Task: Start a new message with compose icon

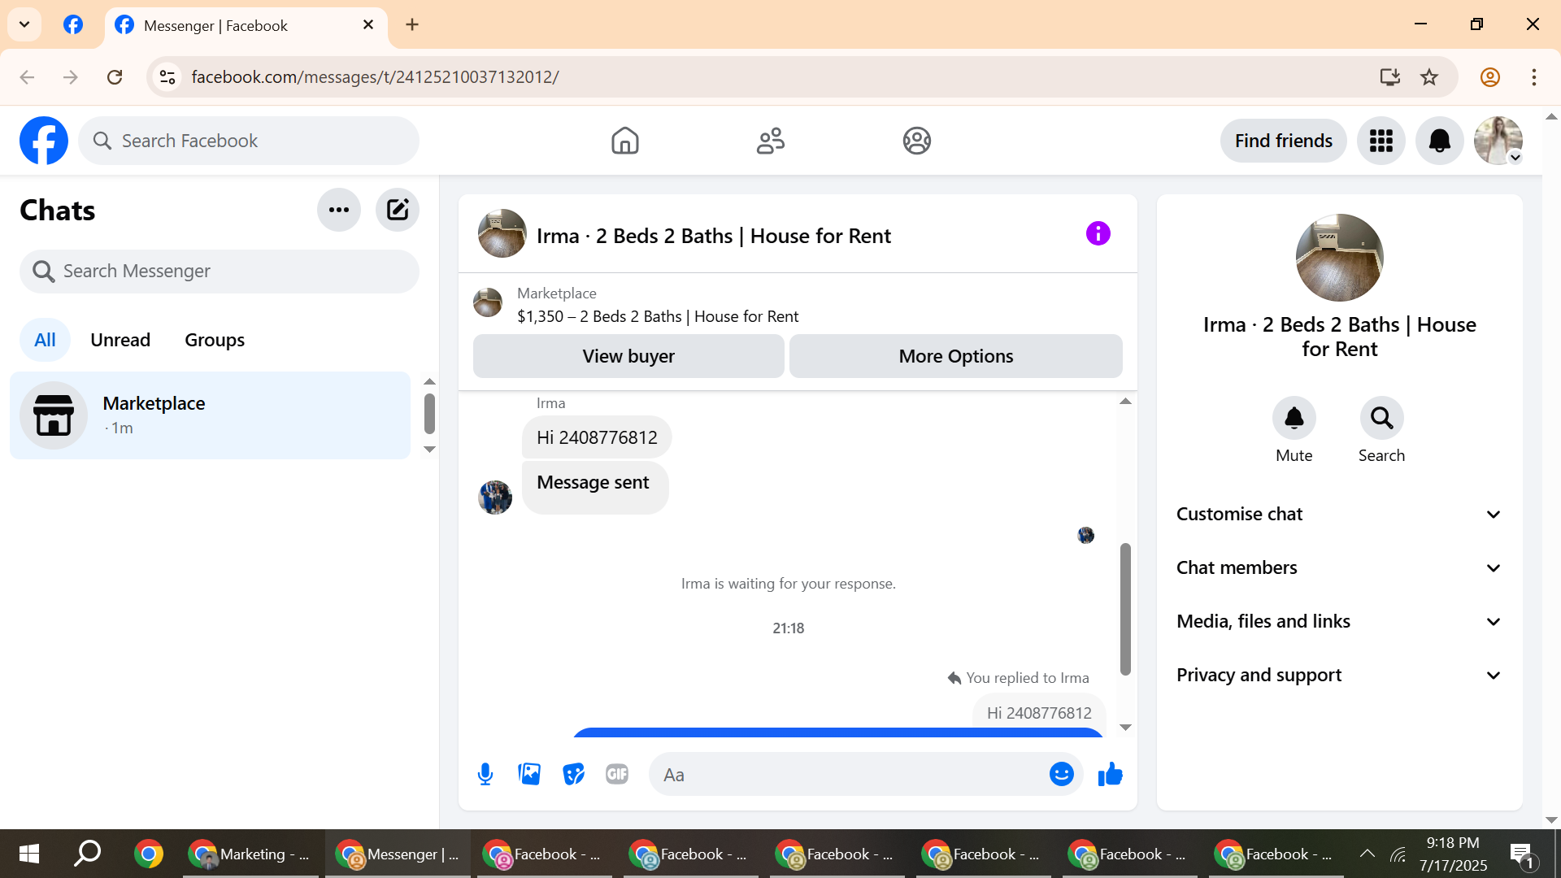Action: tap(398, 210)
